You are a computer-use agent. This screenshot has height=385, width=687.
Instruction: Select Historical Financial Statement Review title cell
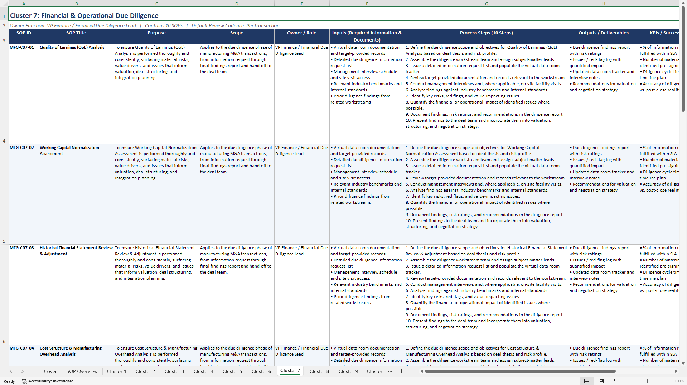pos(76,294)
